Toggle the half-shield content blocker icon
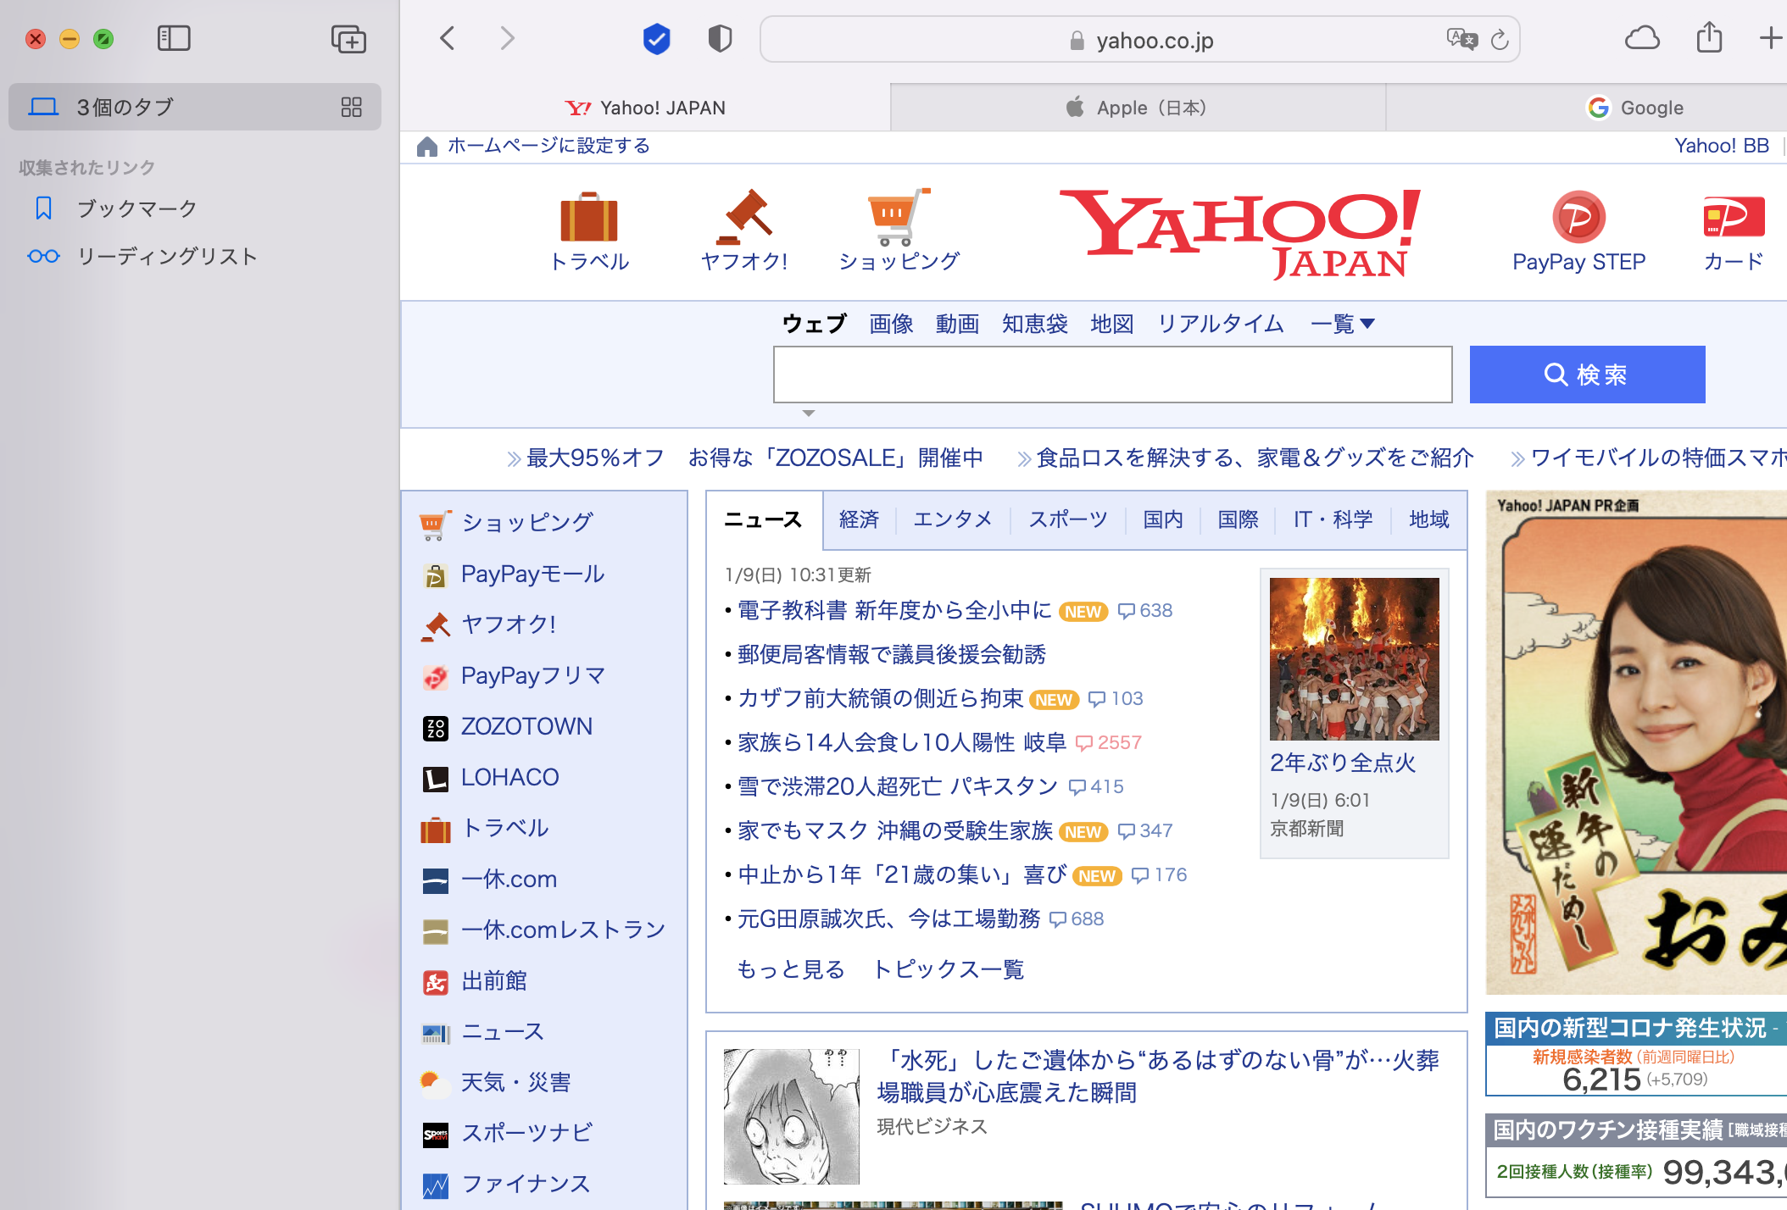 [x=720, y=39]
